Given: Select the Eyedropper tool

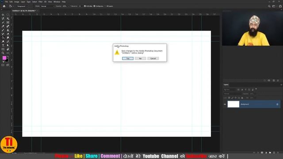Looking at the screenshot, I should (x=3, y=26).
